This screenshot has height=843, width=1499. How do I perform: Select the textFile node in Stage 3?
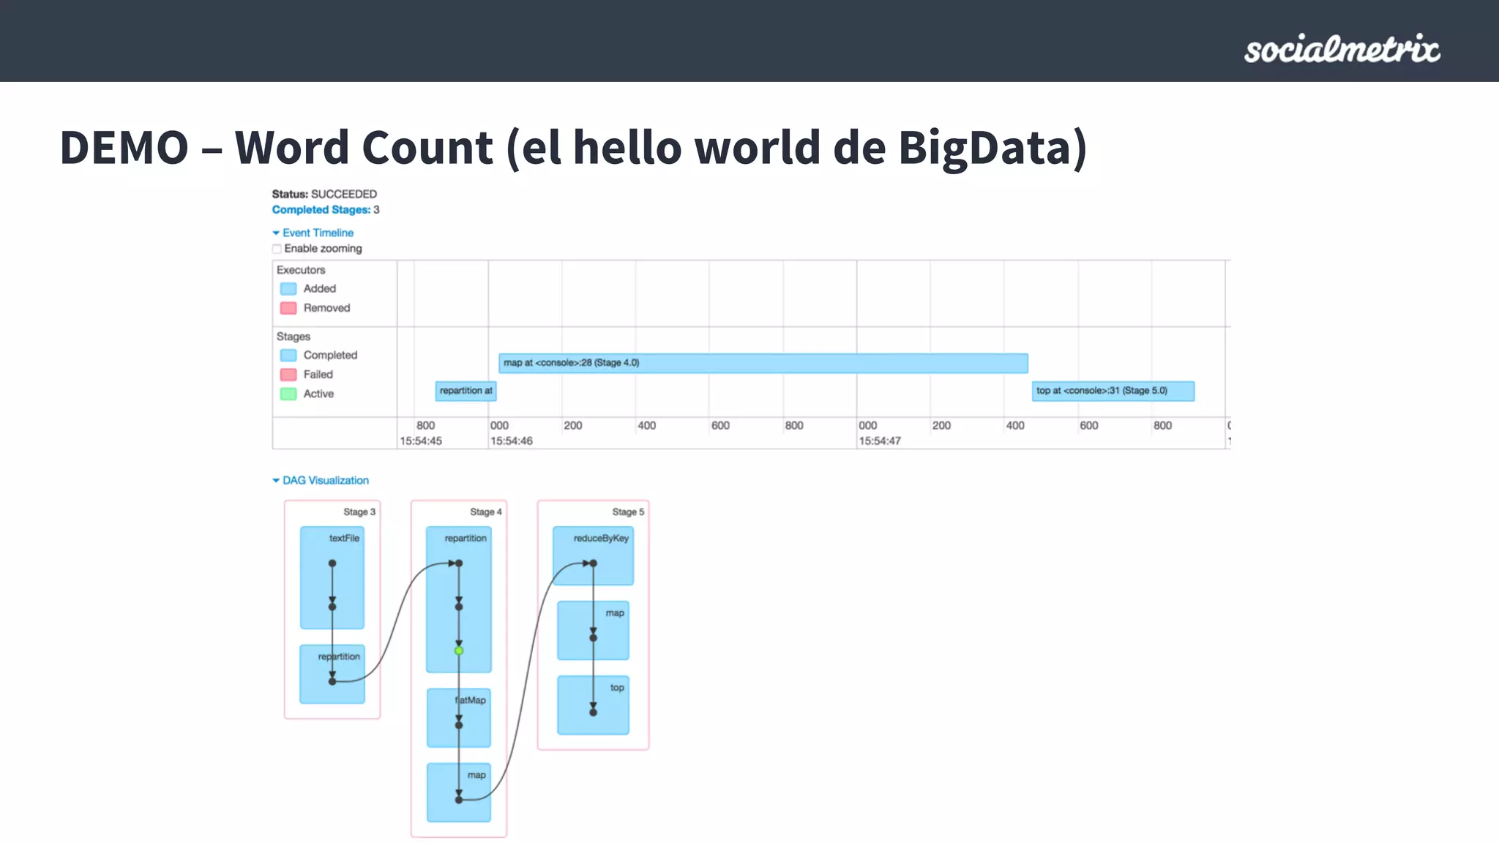tap(332, 578)
